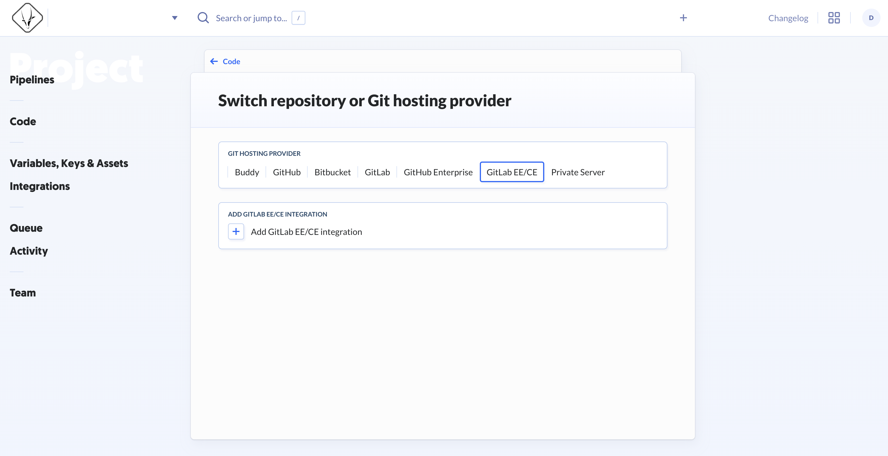Viewport: 888px width, 456px height.
Task: Click the GIT HOSTING PROVIDER label
Action: click(264, 154)
